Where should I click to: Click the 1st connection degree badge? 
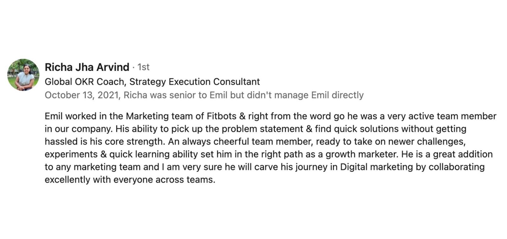143,67
